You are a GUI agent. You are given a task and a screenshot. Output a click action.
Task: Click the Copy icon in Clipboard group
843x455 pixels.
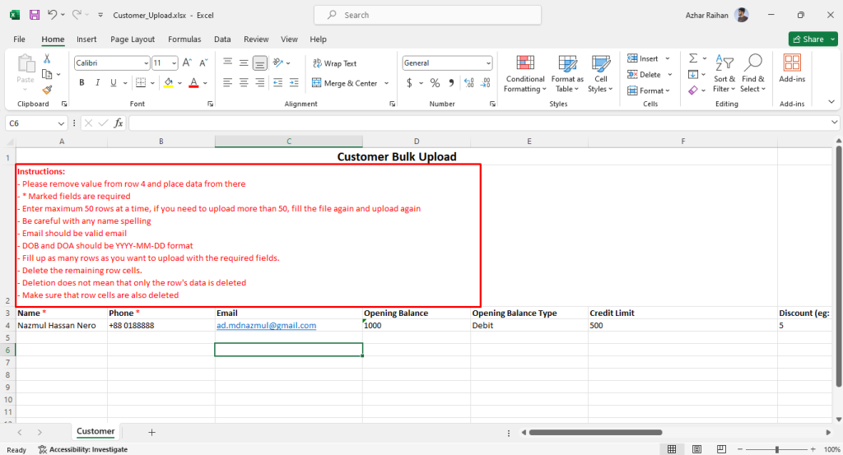[x=47, y=74]
